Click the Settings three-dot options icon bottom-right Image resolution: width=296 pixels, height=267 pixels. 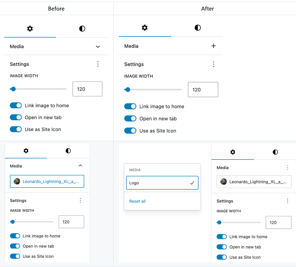[288, 201]
